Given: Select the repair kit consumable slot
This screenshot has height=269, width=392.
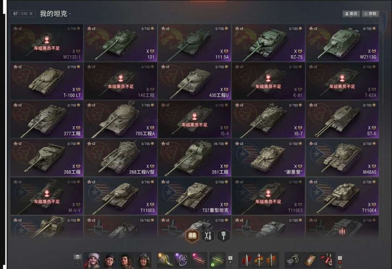Looking at the screenshot, I should click(x=293, y=260).
